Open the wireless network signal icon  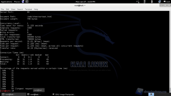tap(145, 2)
